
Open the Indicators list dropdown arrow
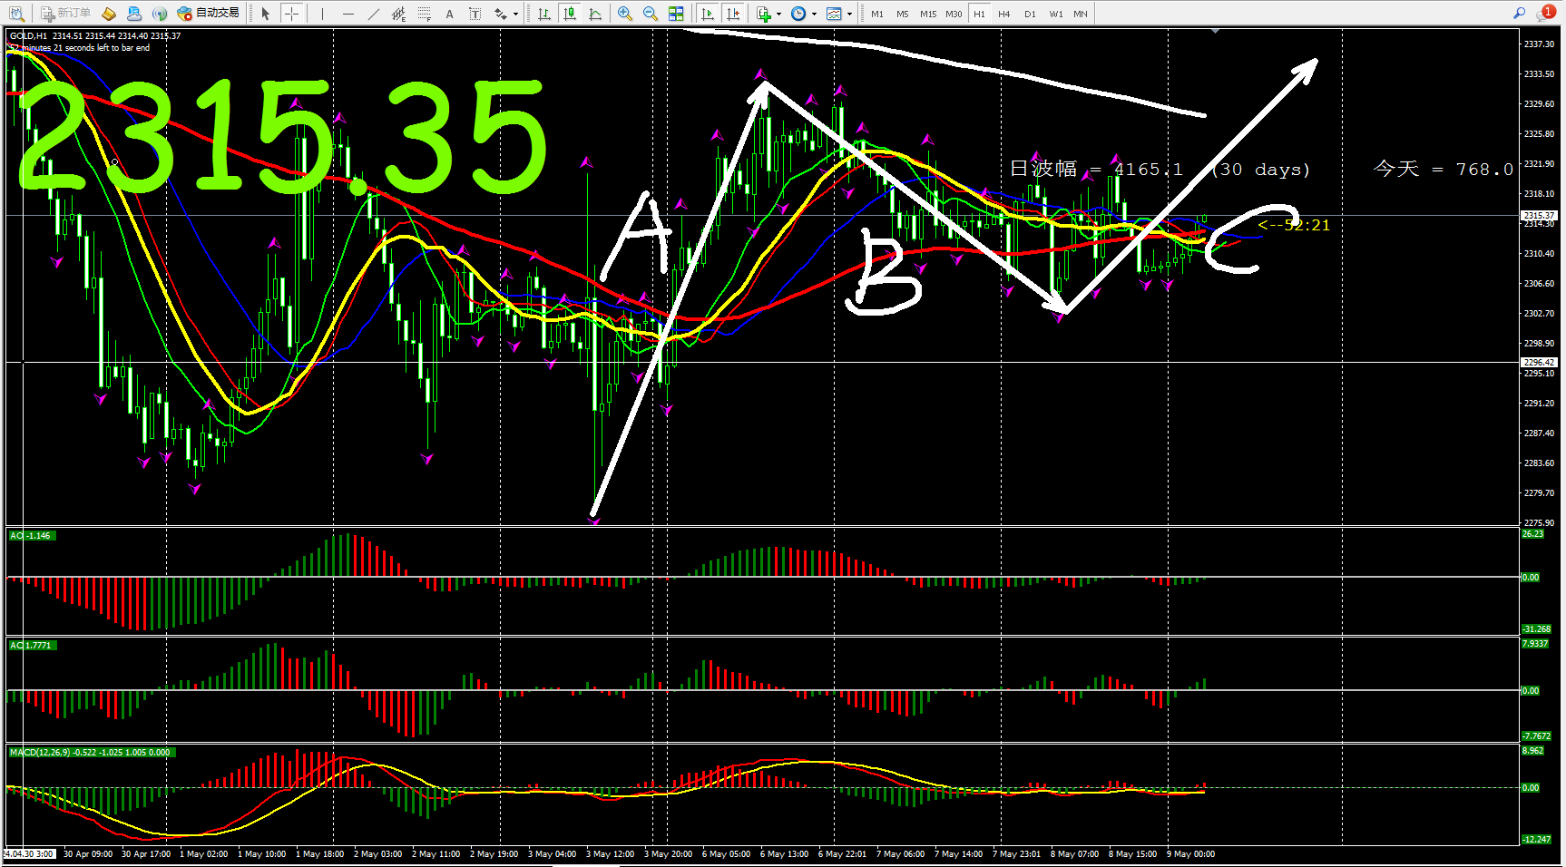coord(778,15)
